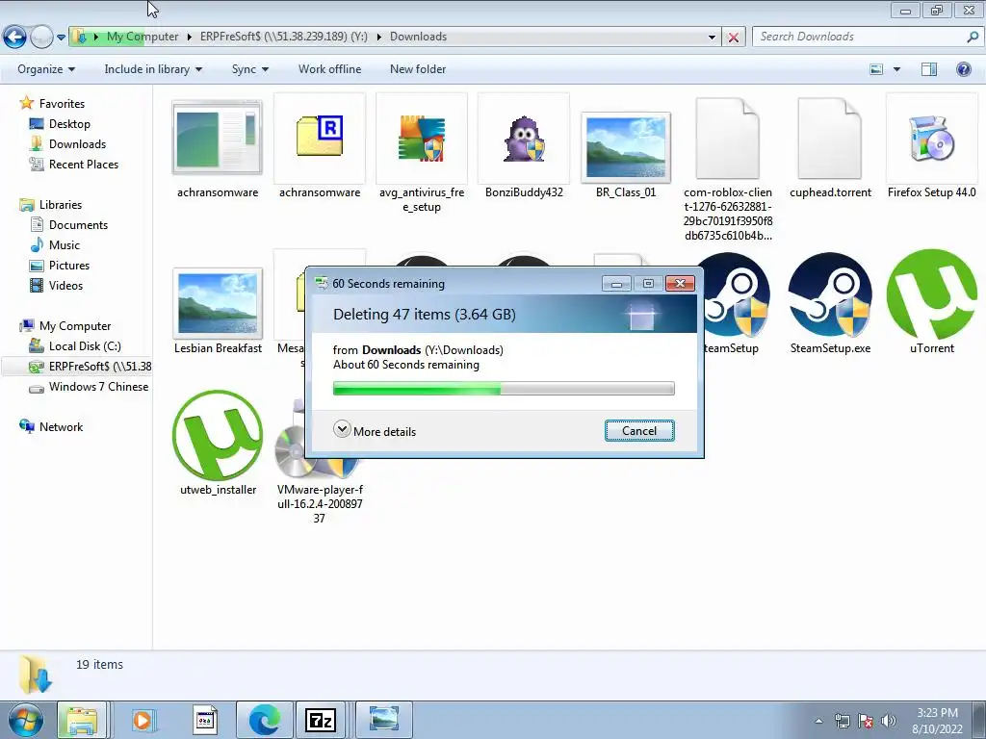Open Network in navigation pane

(61, 426)
